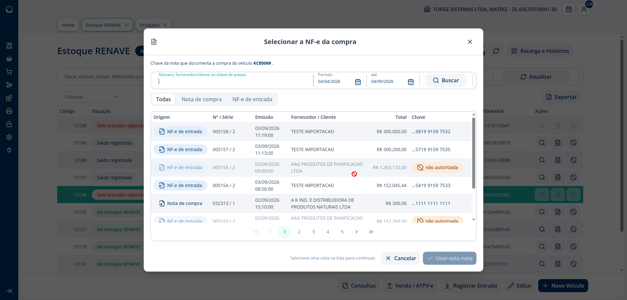Focus the número, fornecedor ou chave search field
The image size is (627, 300).
point(233,80)
